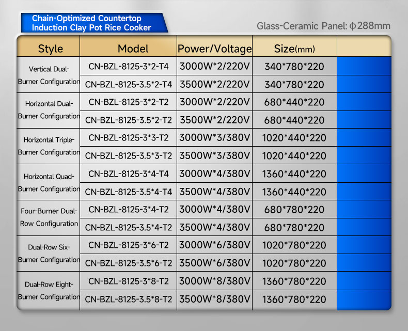408x331 pixels.
Task: Click the Size(mm) column header
Action: pyautogui.click(x=294, y=49)
